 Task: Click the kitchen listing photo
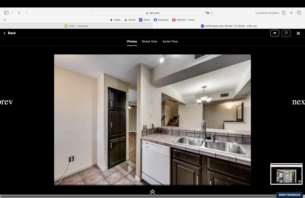click(x=152, y=120)
